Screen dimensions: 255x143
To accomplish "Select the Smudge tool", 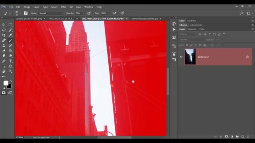I will [x=4, y=56].
